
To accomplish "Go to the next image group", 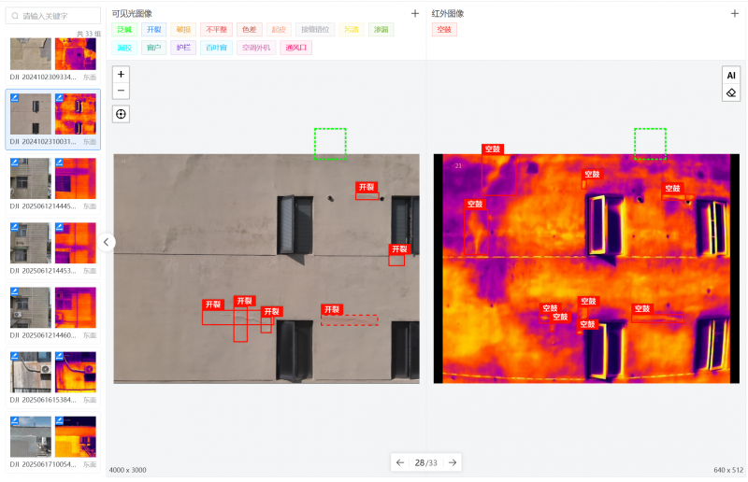I will [453, 462].
